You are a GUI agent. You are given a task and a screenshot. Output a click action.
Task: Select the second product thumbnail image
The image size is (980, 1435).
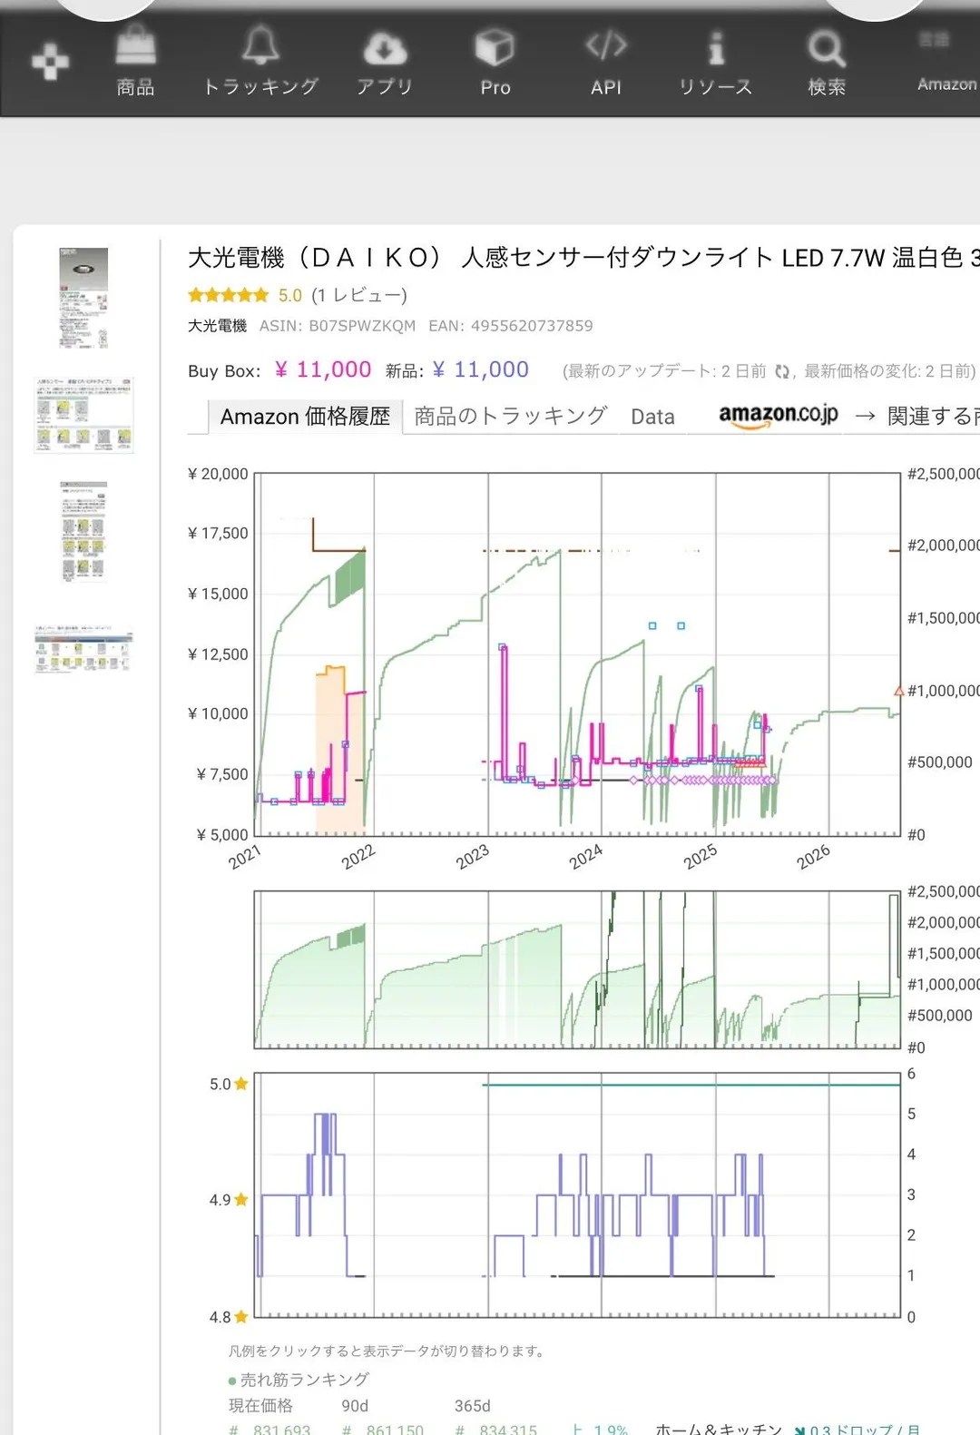(83, 415)
